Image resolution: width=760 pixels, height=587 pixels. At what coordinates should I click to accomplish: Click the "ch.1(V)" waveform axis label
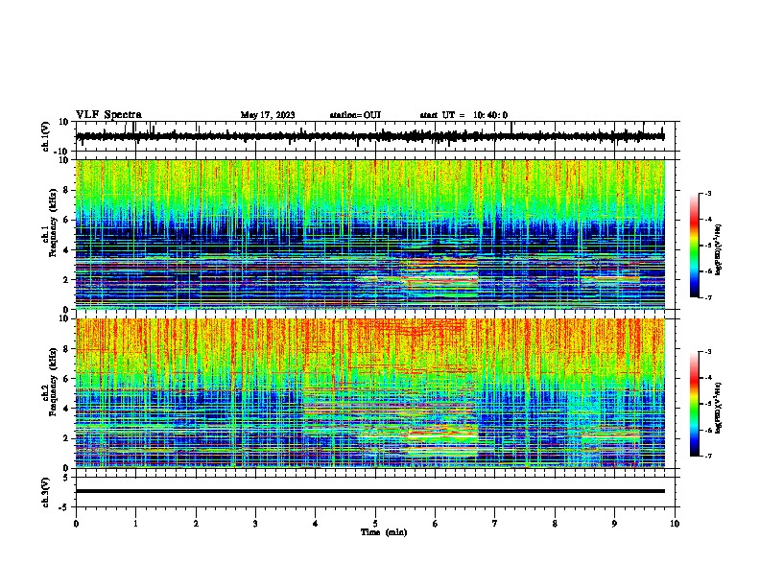tap(46, 136)
